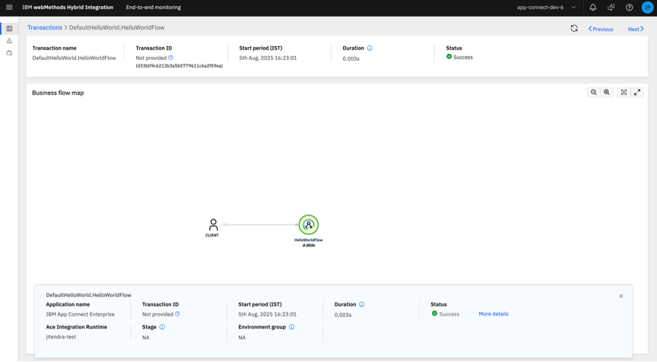Click Transaction ID help icon in details panel
657x362 pixels.
pos(177,314)
